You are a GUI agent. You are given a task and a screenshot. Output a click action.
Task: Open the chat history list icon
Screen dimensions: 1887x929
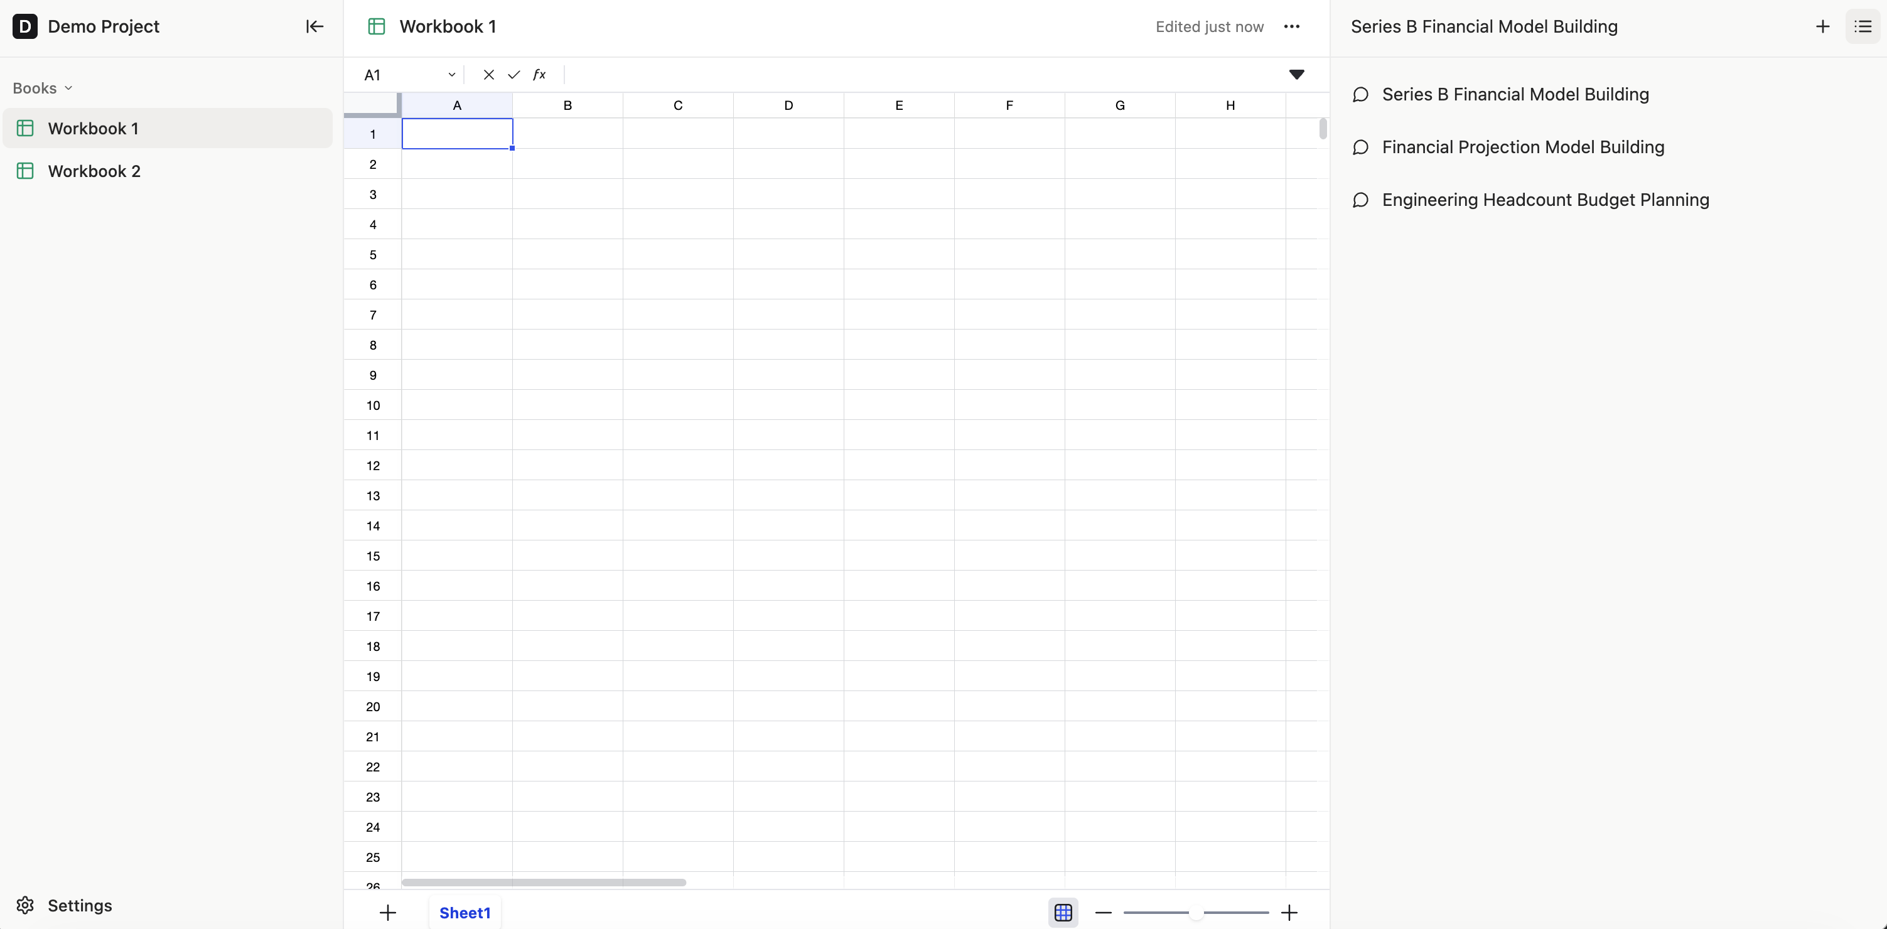[x=1861, y=26]
